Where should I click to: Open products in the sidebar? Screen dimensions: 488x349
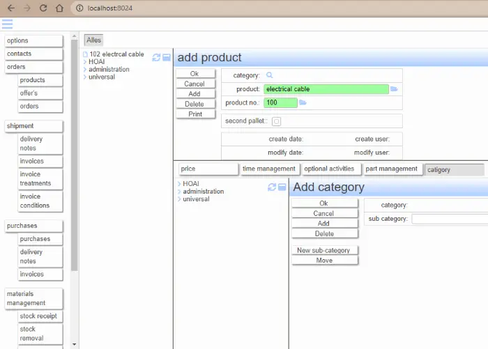[40, 80]
